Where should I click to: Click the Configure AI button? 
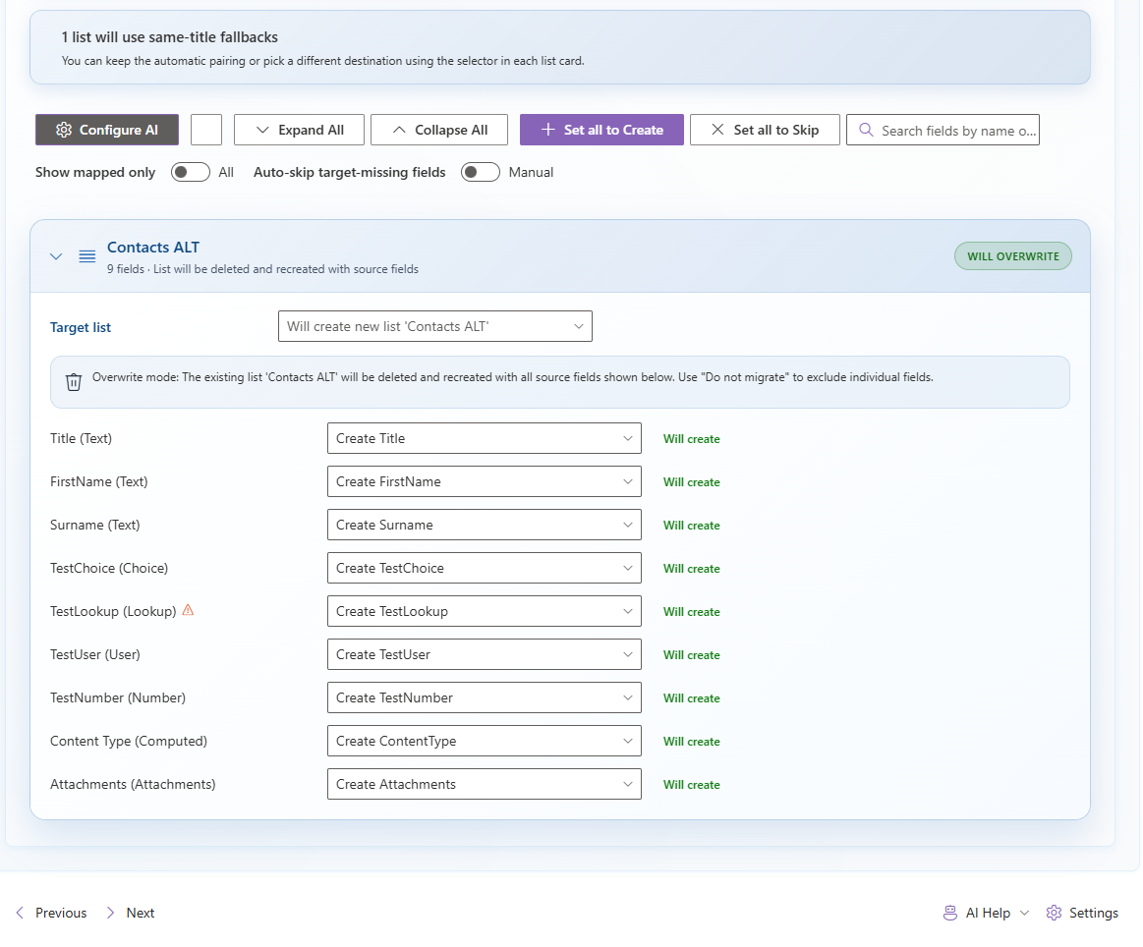tap(107, 130)
